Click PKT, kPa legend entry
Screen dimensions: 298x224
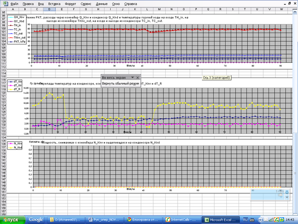17,42
